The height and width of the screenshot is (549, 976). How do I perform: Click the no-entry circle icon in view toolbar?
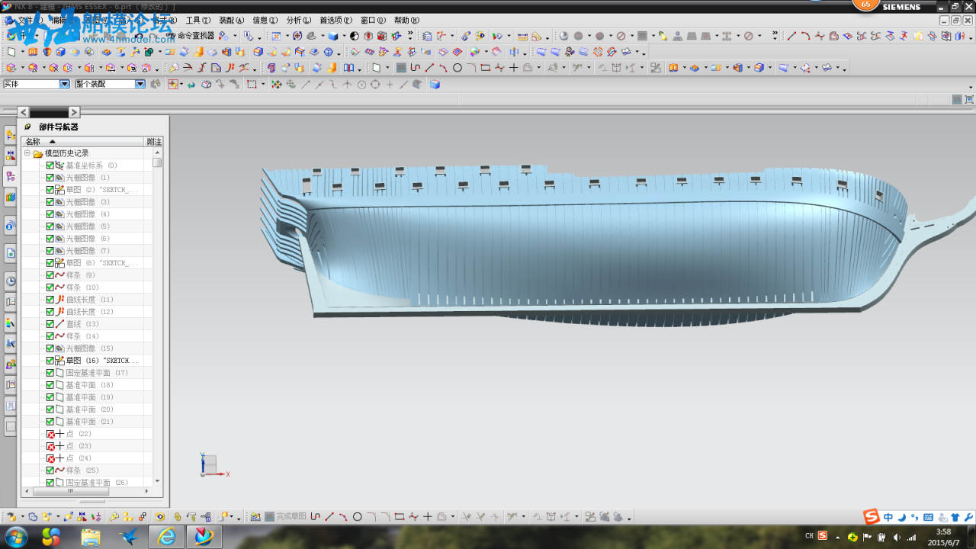click(x=621, y=36)
